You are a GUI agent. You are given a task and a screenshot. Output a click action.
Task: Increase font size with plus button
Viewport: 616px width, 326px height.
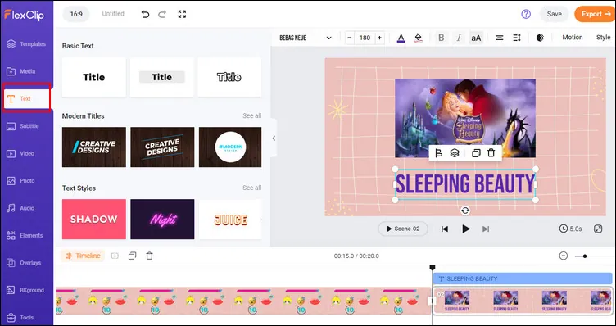pos(379,38)
